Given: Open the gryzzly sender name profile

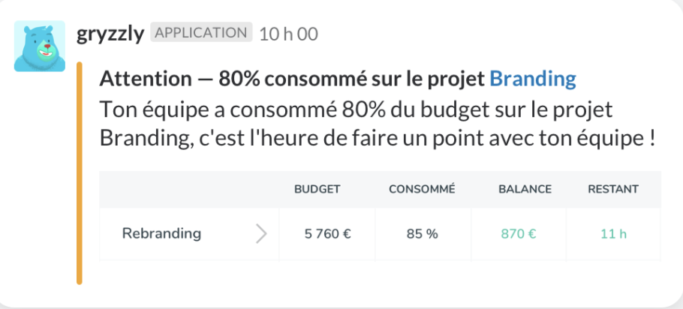Looking at the screenshot, I should [110, 34].
